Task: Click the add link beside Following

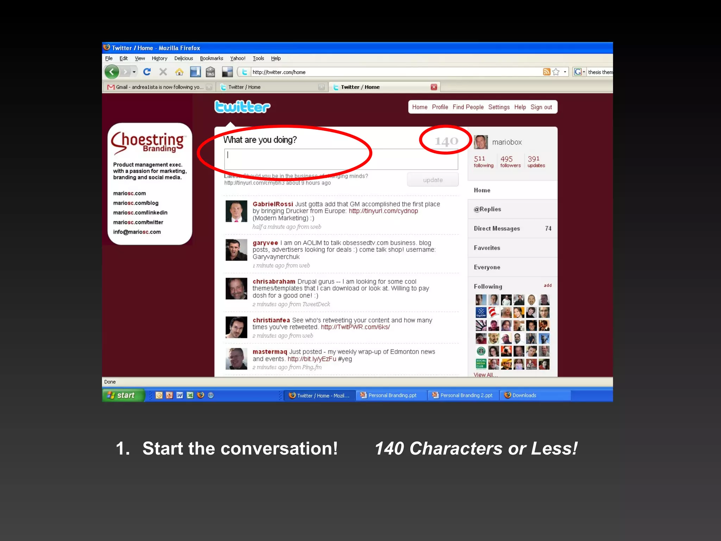Action: (547, 285)
